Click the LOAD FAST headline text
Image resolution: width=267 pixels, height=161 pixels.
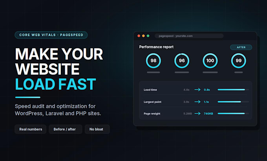click(55, 84)
